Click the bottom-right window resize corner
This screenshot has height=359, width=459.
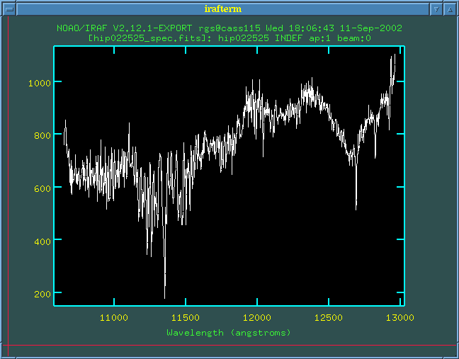click(453, 353)
